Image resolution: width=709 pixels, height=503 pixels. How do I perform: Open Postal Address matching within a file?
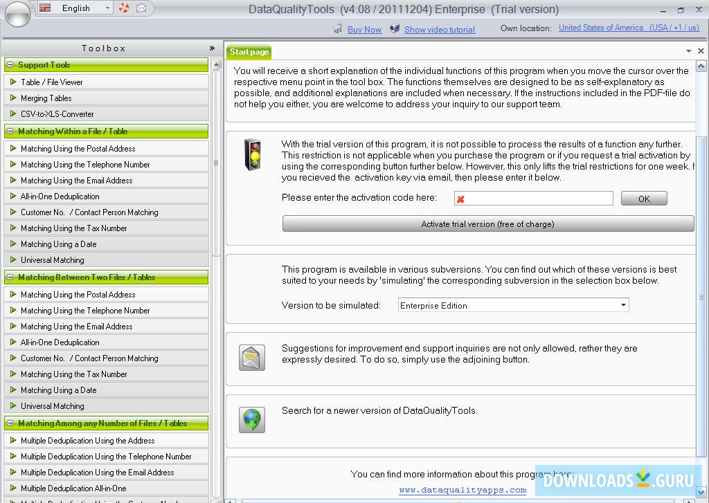click(106, 148)
